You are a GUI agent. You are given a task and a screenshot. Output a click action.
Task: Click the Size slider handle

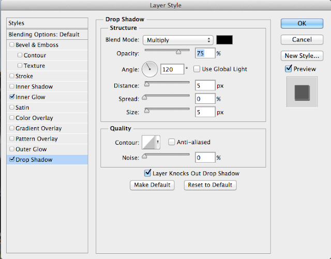[x=147, y=111]
